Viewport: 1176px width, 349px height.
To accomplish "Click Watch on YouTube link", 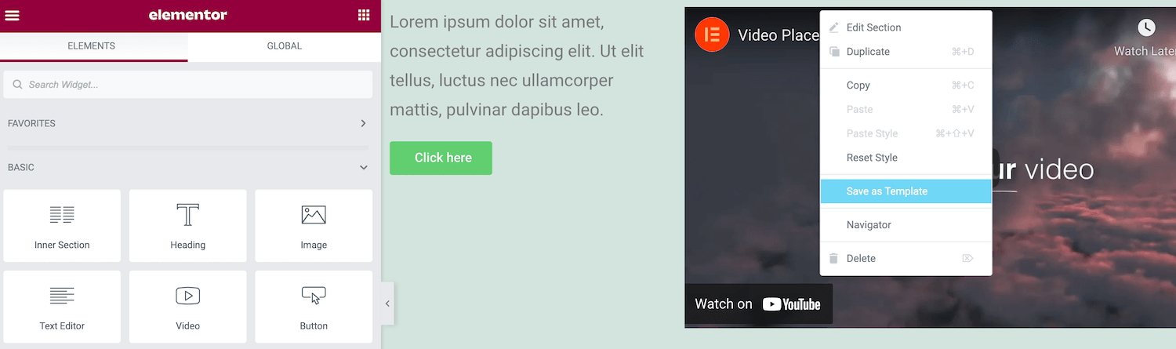I will click(x=758, y=304).
